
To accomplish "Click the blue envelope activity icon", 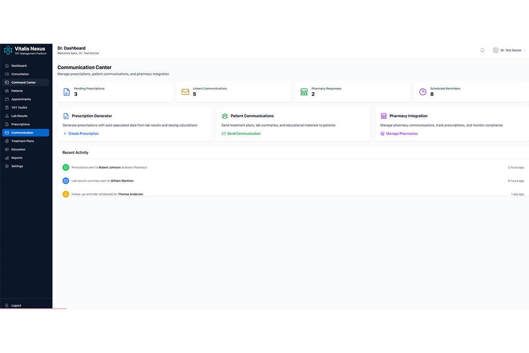I will pyautogui.click(x=66, y=181).
